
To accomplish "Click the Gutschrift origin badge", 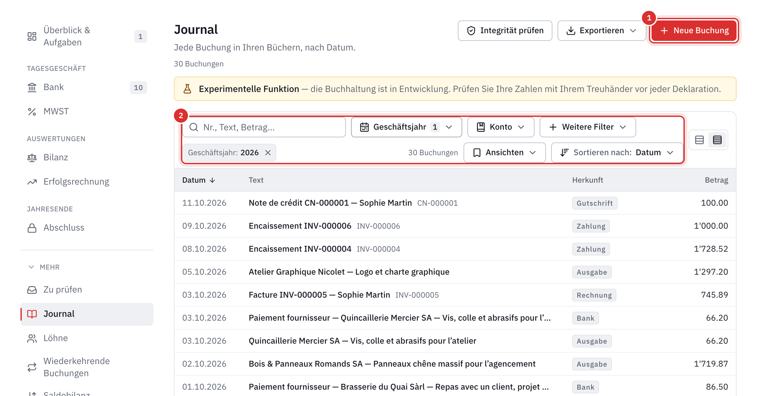I will [595, 203].
